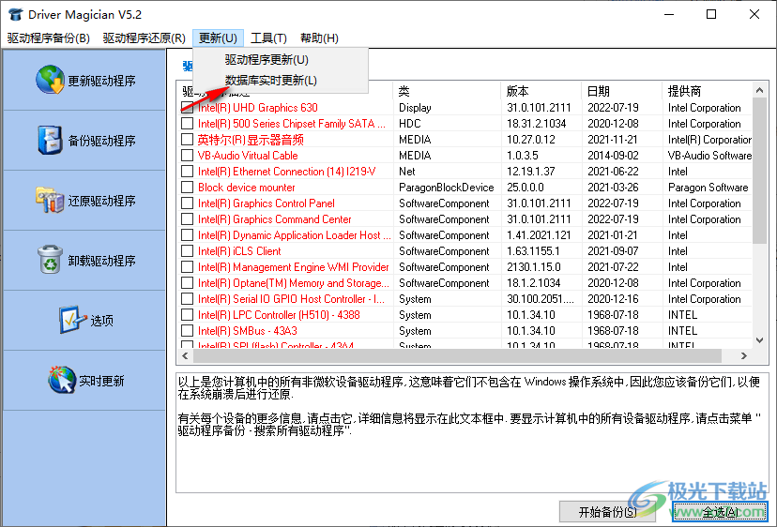Select the Block device mounter row name
777x527 pixels.
246,188
